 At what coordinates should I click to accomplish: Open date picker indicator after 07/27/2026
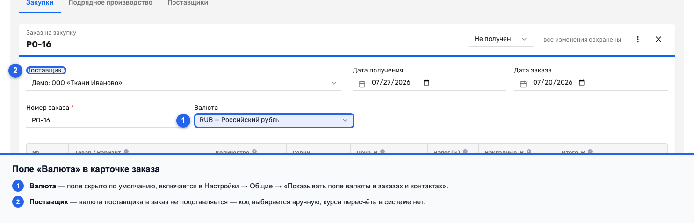(426, 83)
